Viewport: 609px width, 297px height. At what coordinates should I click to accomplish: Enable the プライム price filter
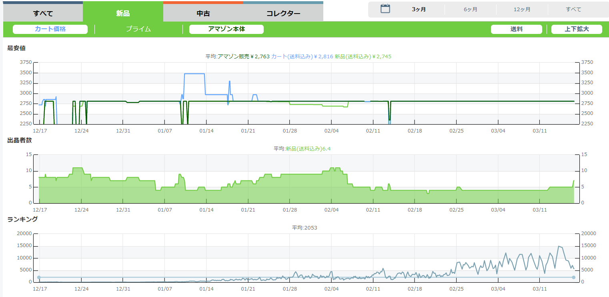(x=138, y=29)
